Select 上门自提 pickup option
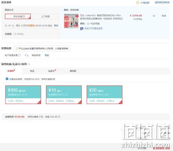This screenshot has width=173, height=151. click(x=45, y=16)
